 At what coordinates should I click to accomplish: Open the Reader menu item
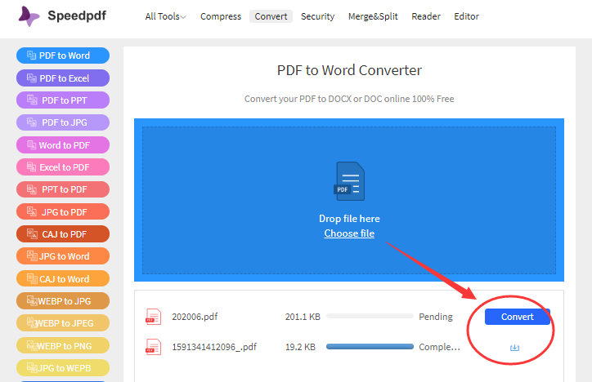(426, 16)
